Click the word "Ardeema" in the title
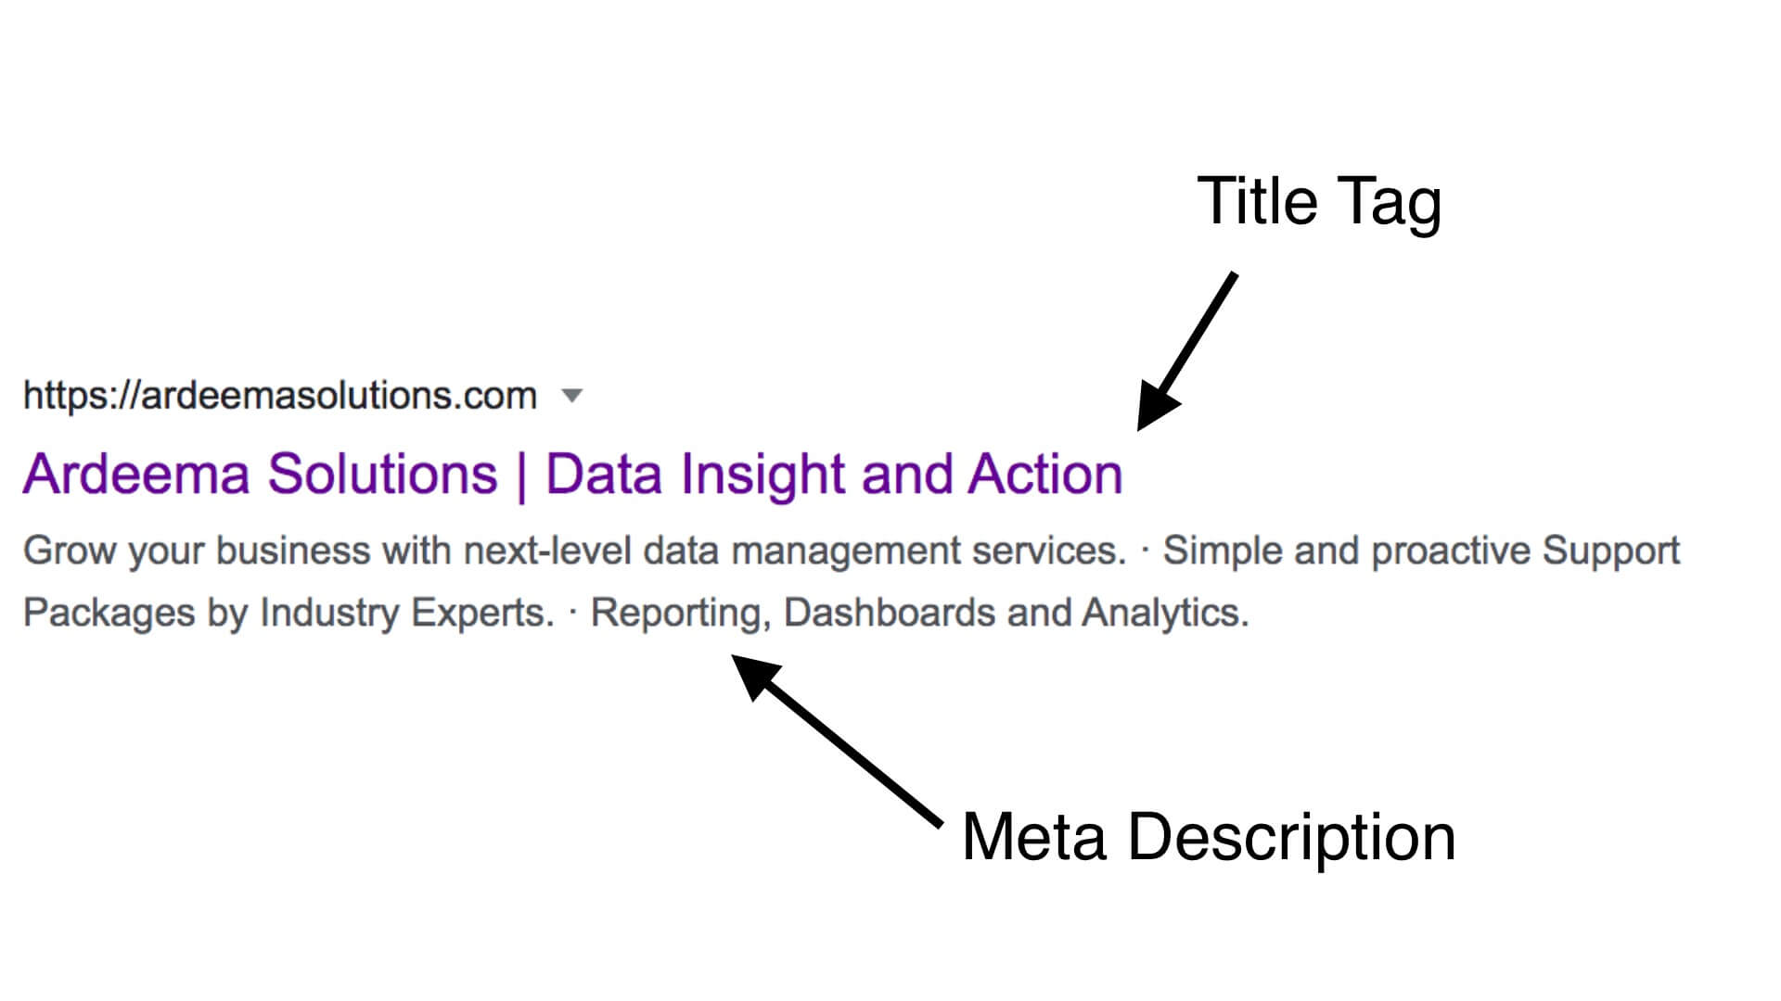Image resolution: width=1781 pixels, height=1001 pixels. tap(136, 475)
